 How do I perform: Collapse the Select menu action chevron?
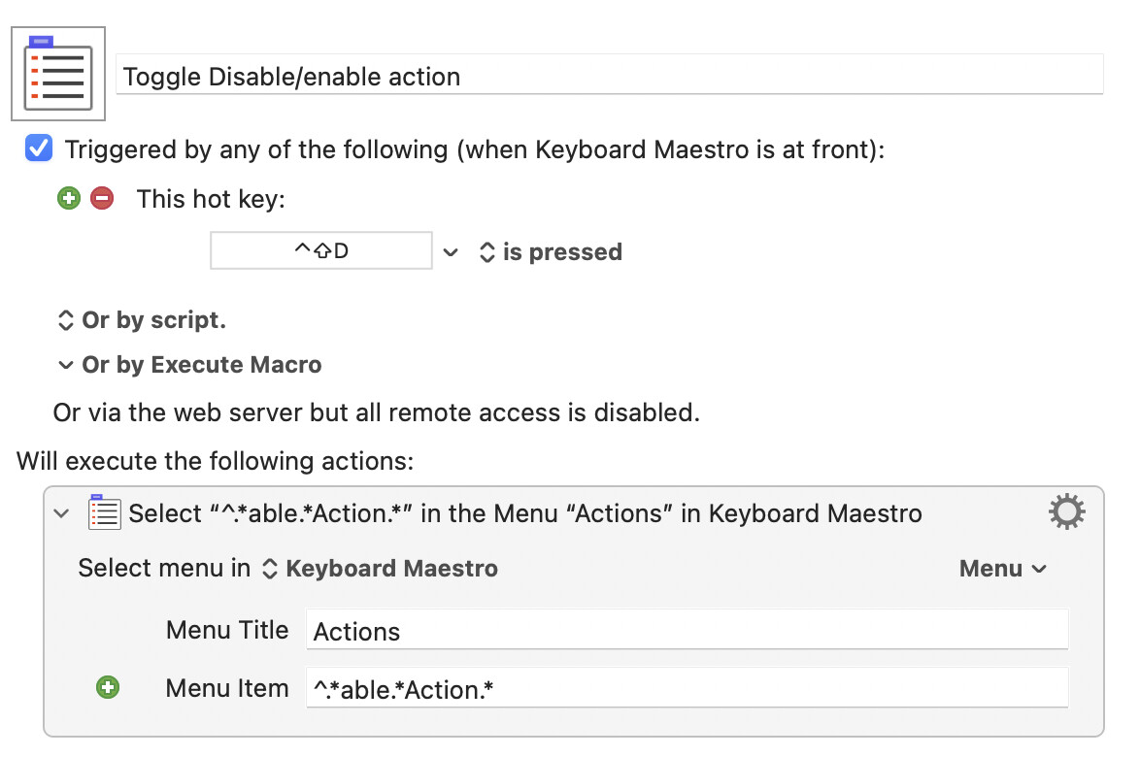[62, 513]
